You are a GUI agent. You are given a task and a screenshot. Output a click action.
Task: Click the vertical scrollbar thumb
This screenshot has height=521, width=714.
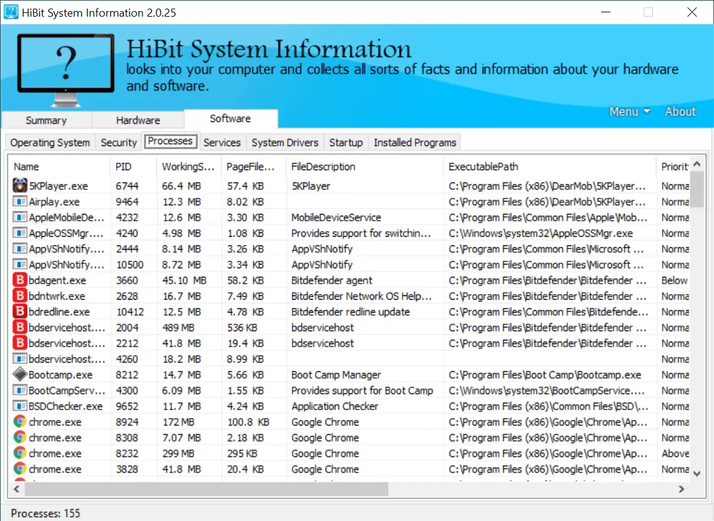697,189
